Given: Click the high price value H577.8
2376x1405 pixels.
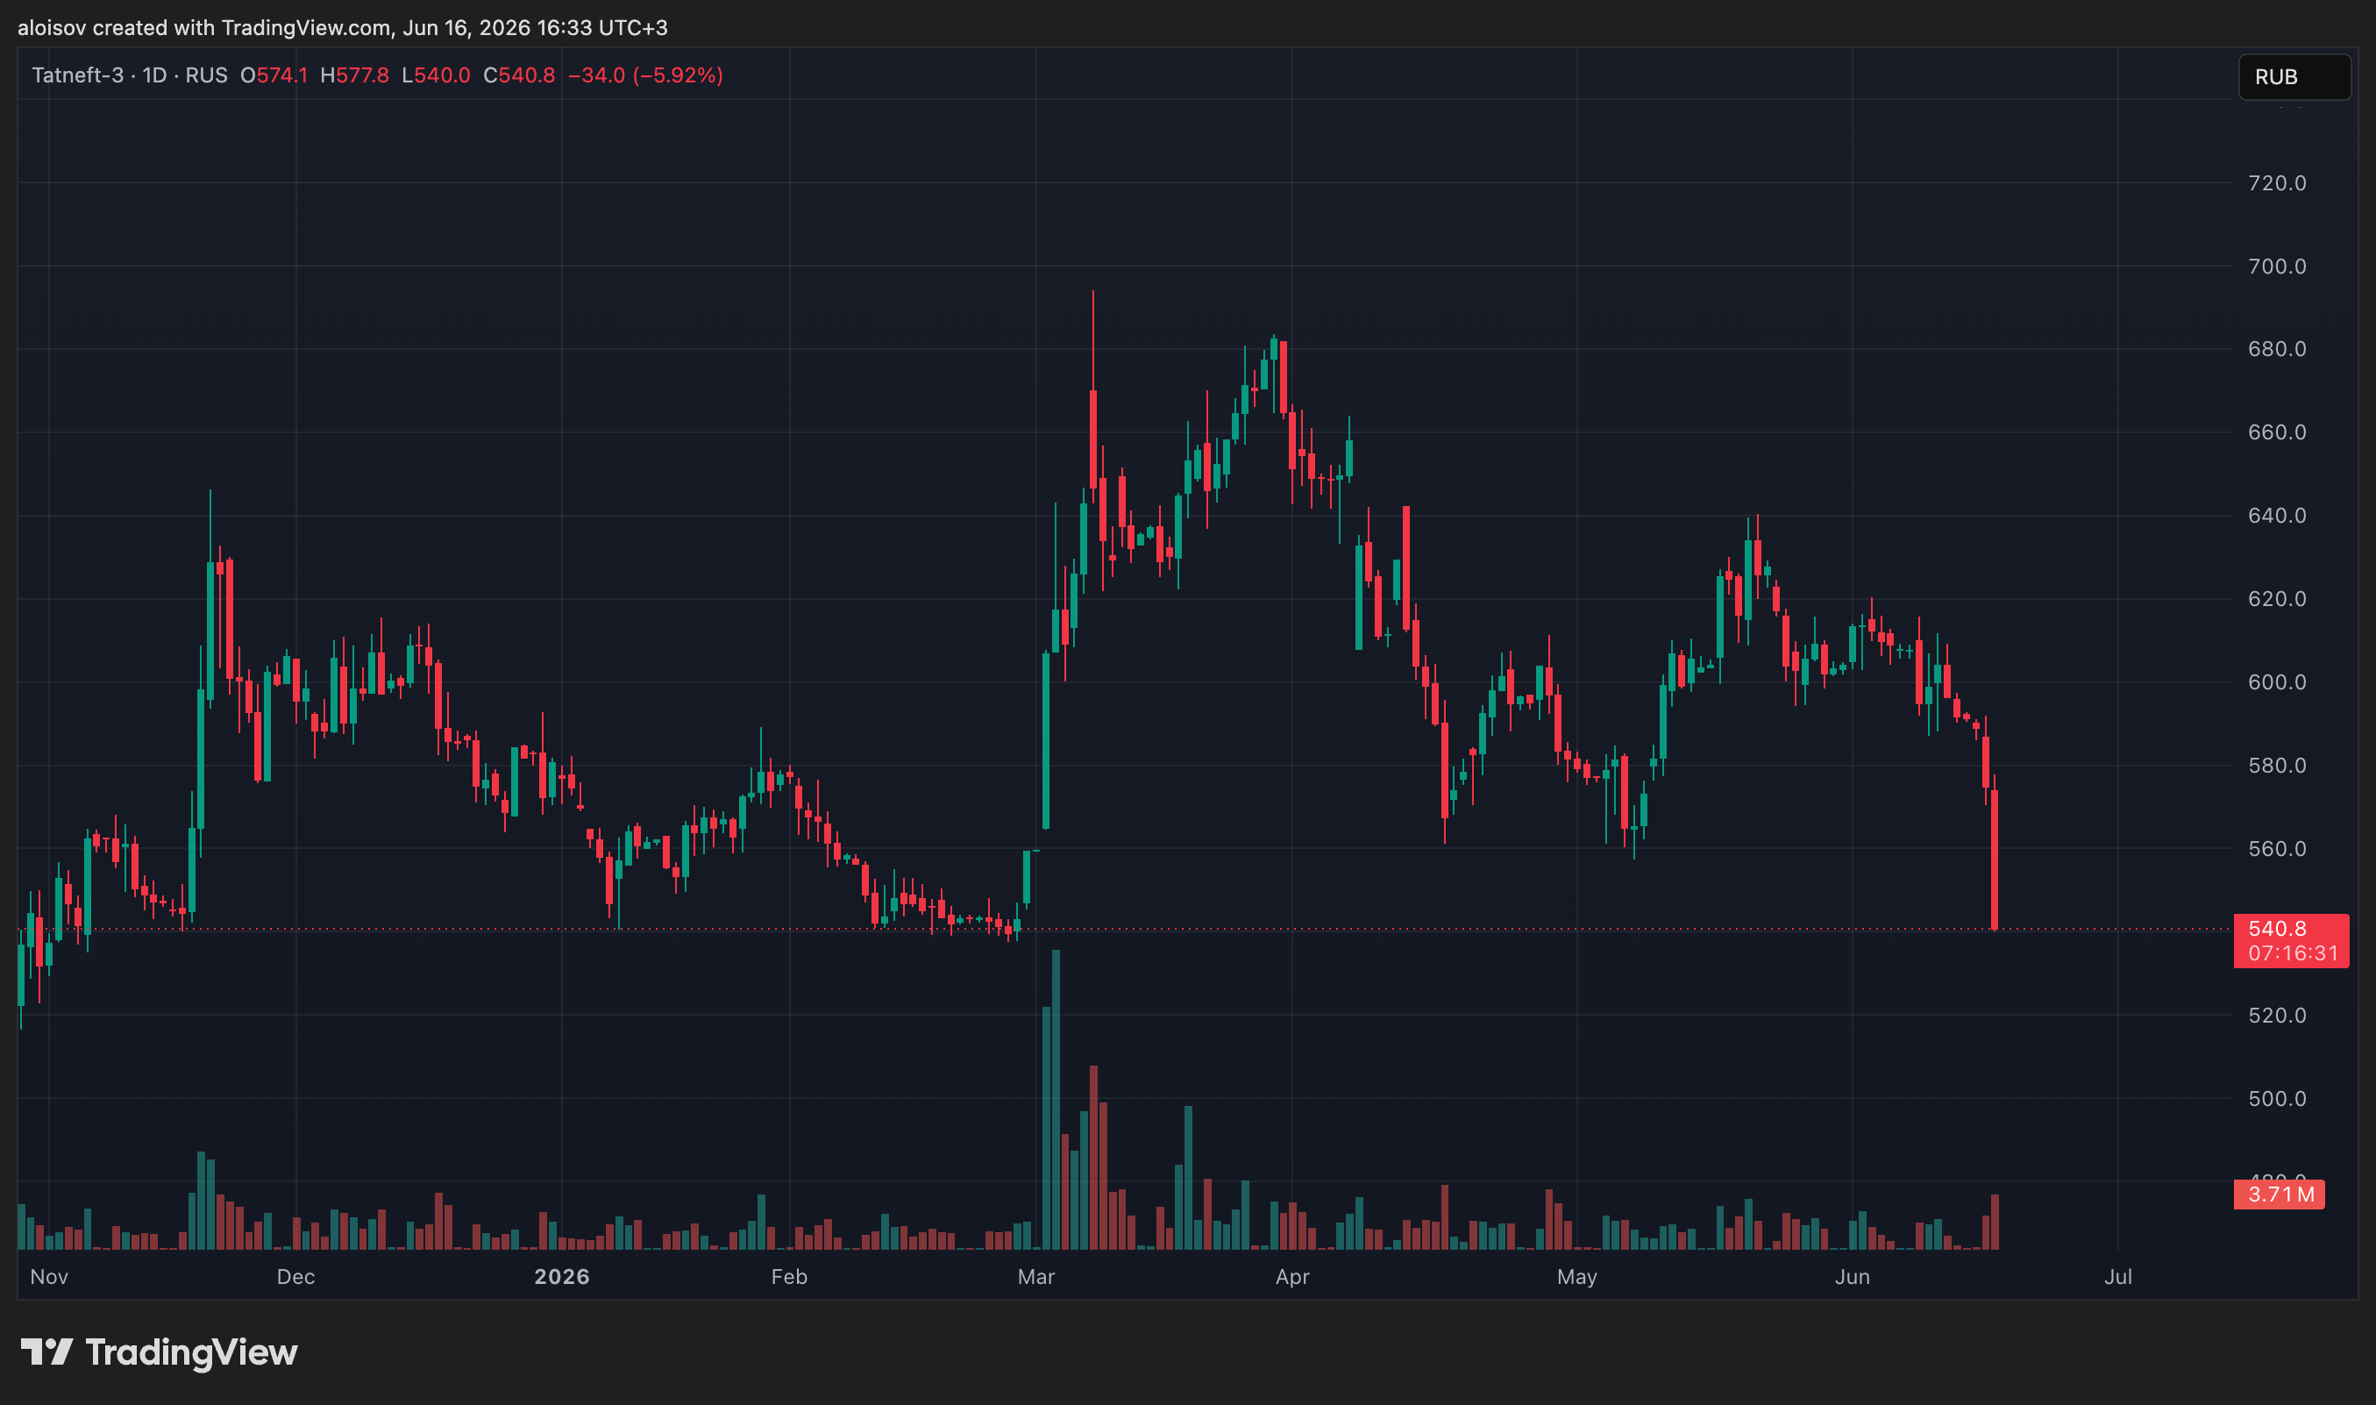Looking at the screenshot, I should 354,75.
